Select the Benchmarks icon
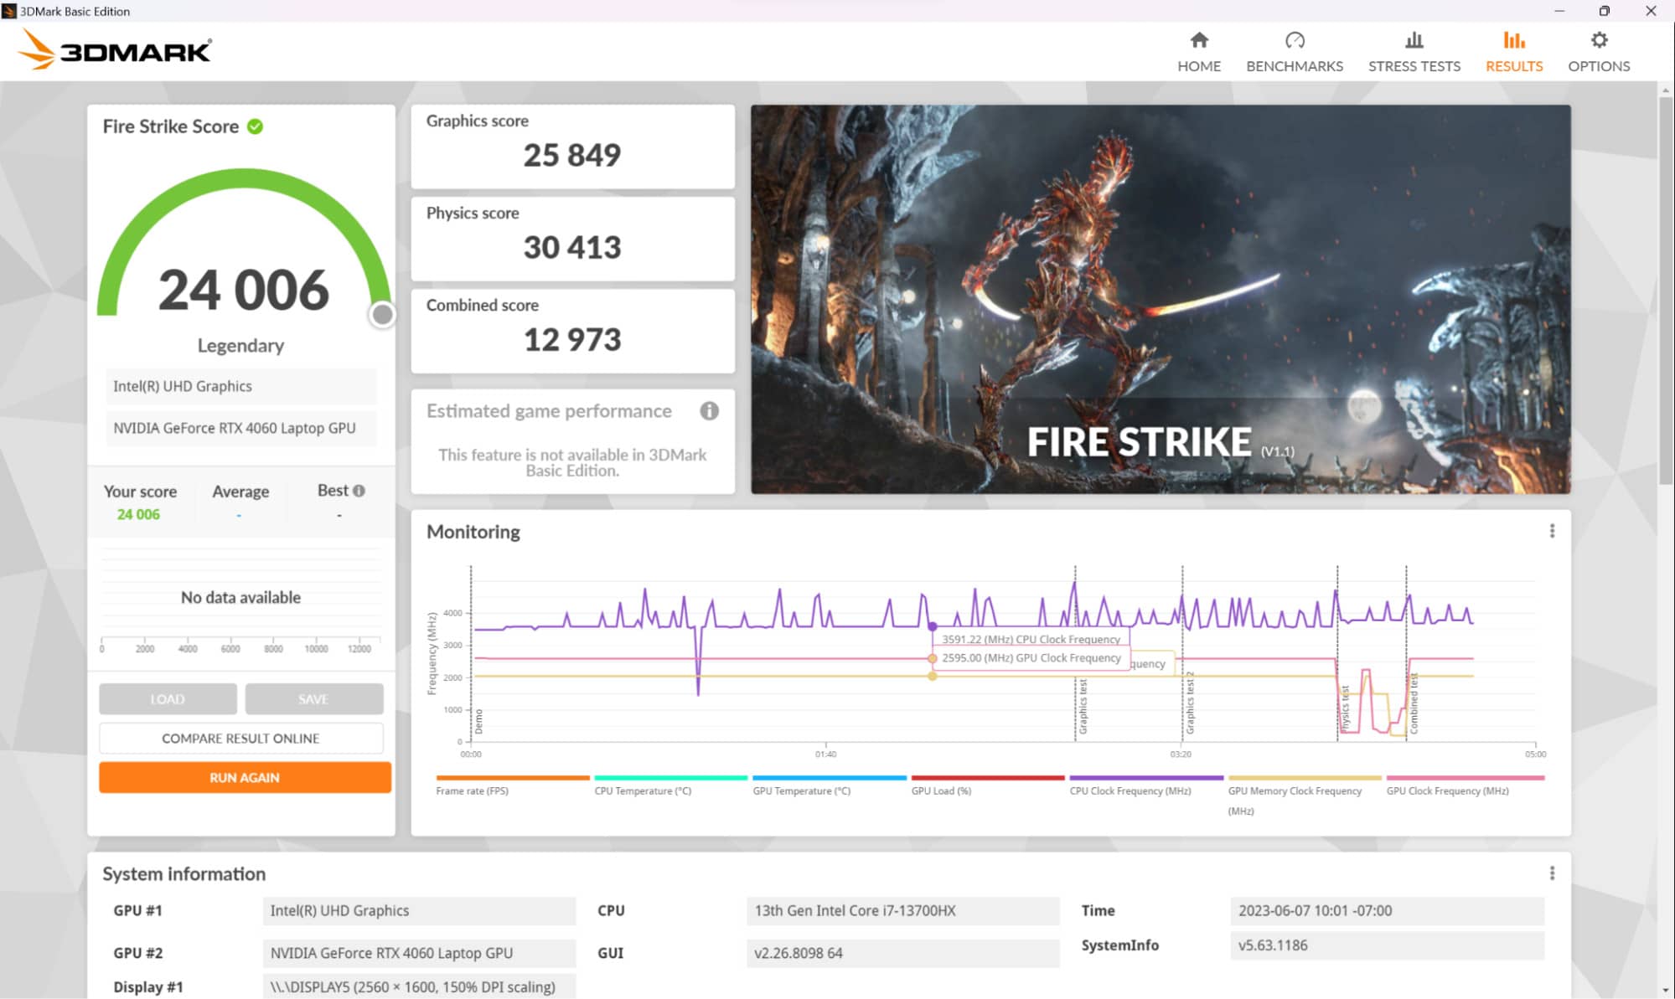Viewport: 1675px width, 999px height. (1295, 39)
